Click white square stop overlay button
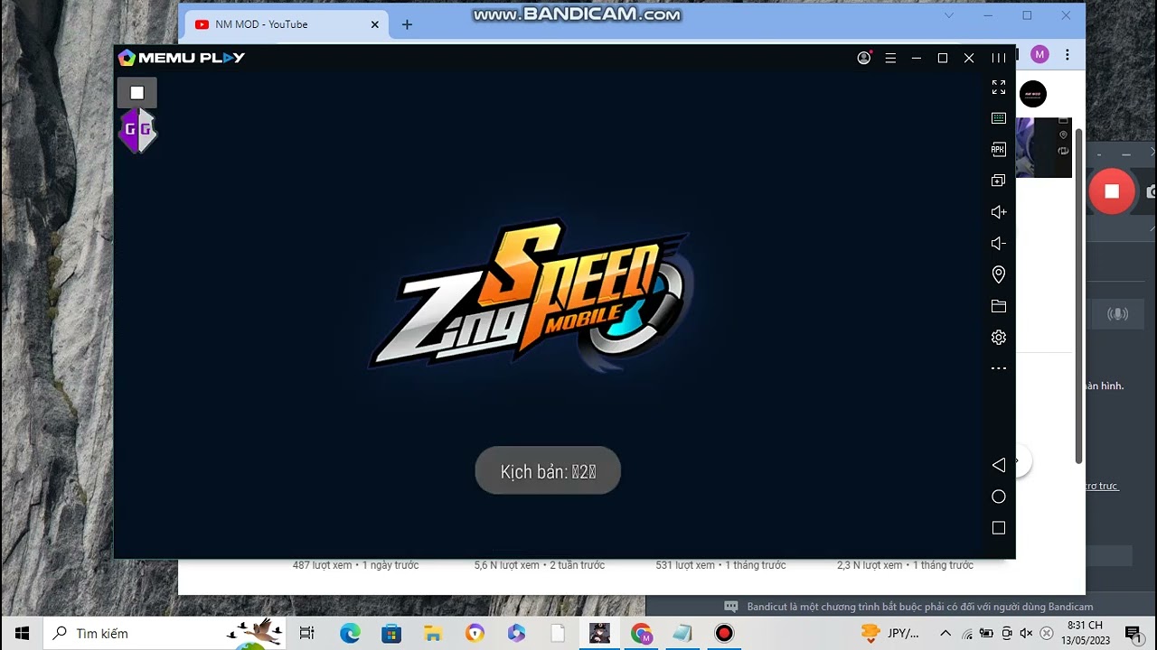This screenshot has width=1157, height=650. click(x=137, y=93)
